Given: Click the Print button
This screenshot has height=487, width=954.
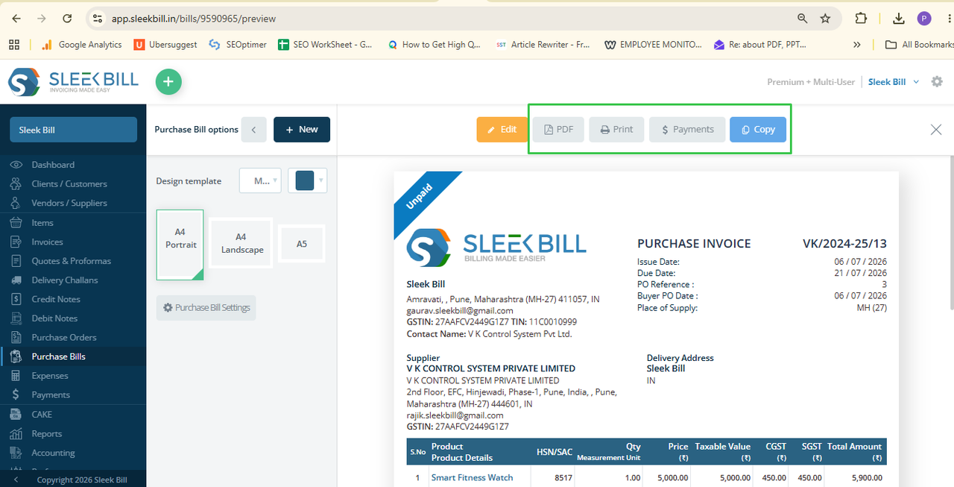Looking at the screenshot, I should pos(616,130).
